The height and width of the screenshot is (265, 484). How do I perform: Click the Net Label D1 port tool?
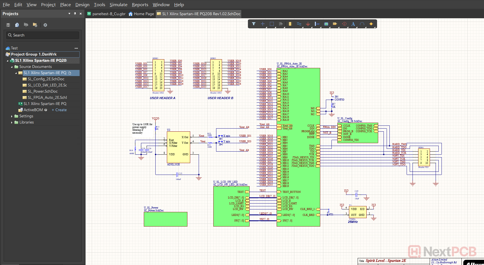pos(335,24)
